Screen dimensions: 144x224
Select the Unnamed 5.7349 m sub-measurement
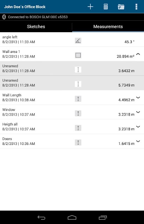pos(72,83)
